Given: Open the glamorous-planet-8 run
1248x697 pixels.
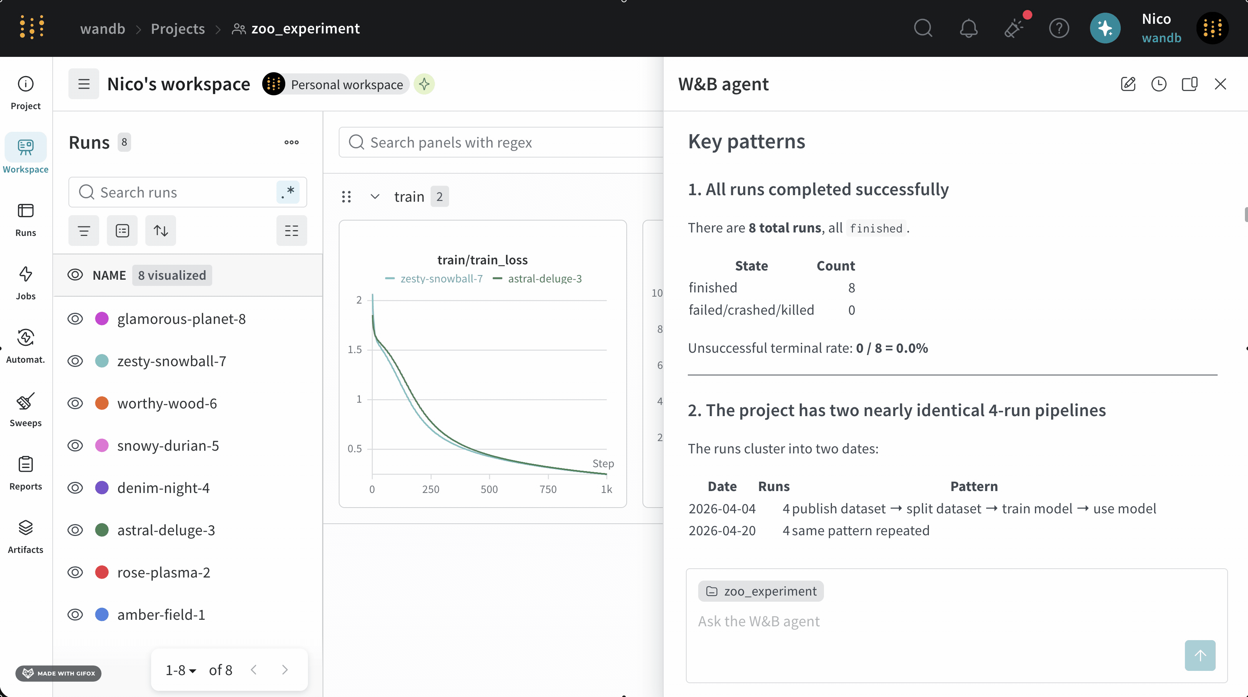Looking at the screenshot, I should (x=181, y=319).
